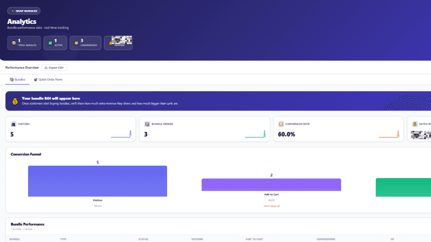This screenshot has height=242, width=431.
Task: Click the Analytics page title
Action: coord(22,21)
